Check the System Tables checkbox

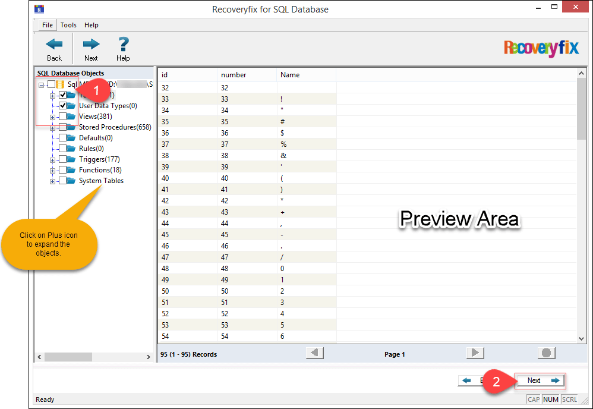pos(63,181)
